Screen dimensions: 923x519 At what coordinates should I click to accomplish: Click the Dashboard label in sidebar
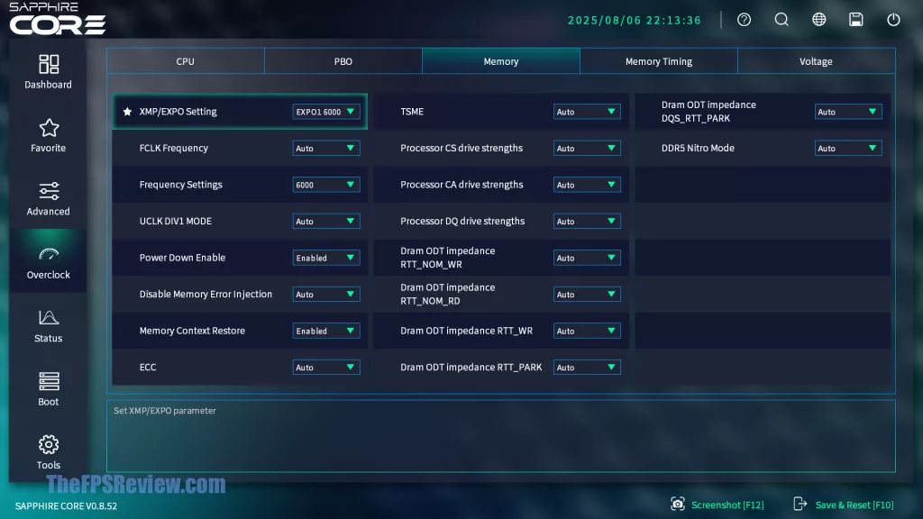coord(49,85)
